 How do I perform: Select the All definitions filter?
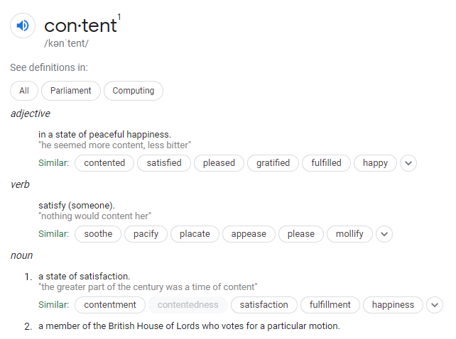(x=24, y=91)
